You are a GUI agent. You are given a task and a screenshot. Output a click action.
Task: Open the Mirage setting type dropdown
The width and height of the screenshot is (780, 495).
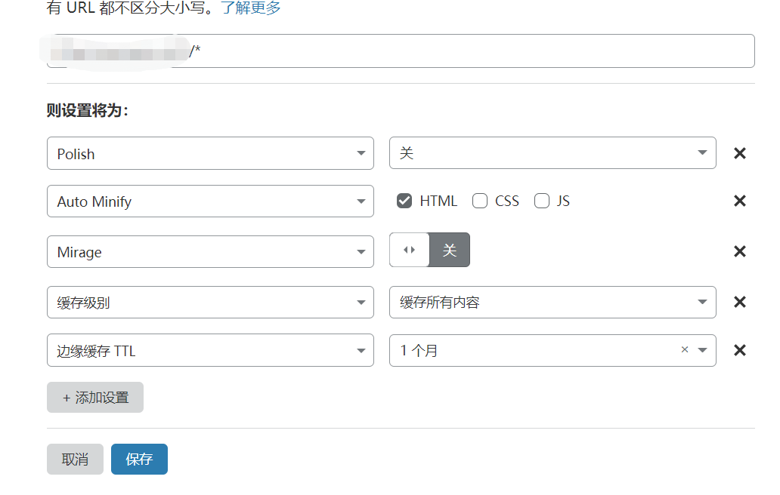pos(210,251)
